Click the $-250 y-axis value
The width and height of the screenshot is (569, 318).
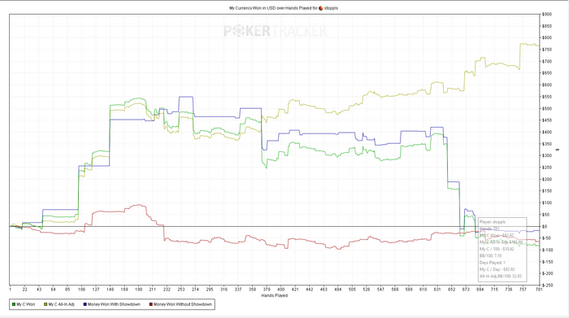pyautogui.click(x=548, y=285)
